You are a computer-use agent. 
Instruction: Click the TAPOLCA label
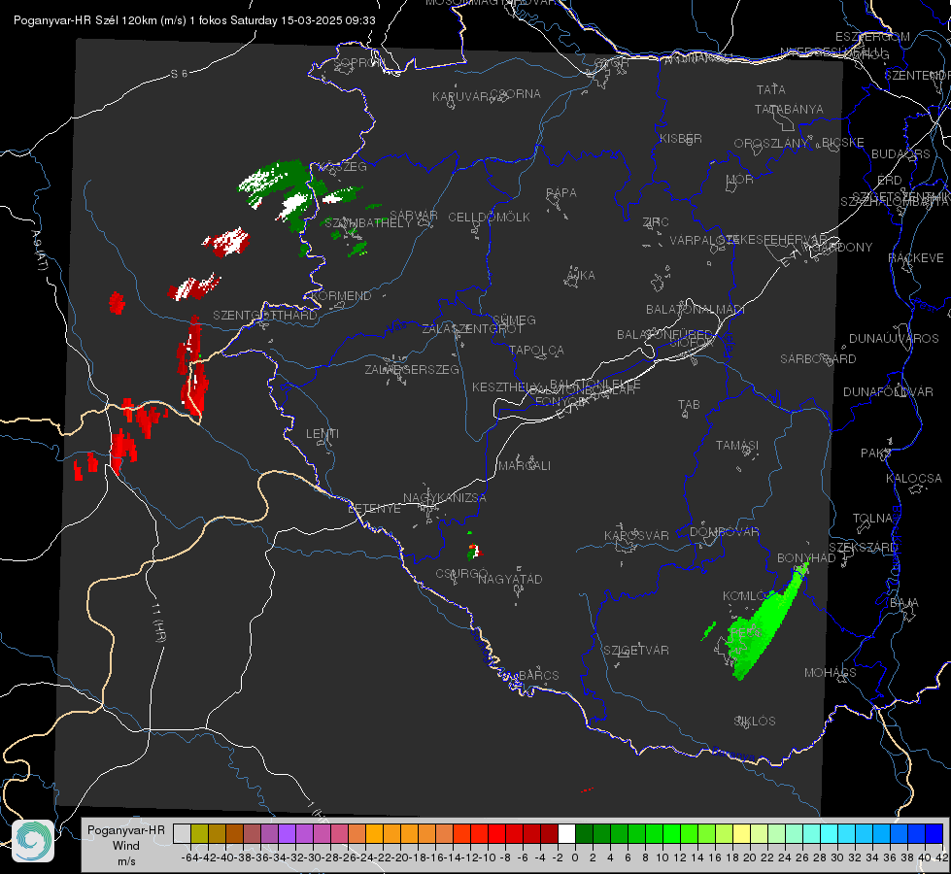point(536,351)
